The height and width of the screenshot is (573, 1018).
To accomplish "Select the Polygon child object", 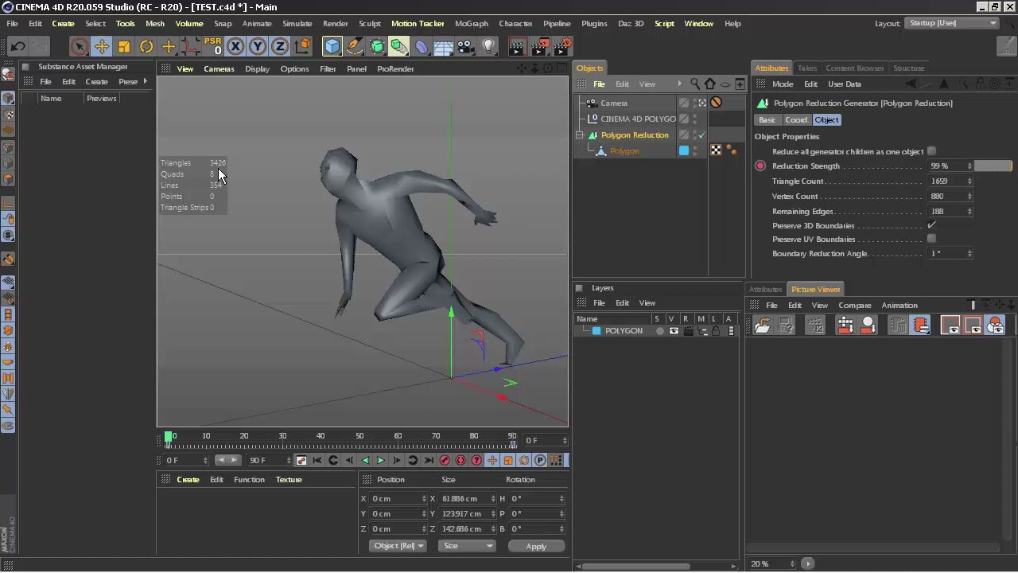I will (x=624, y=150).
